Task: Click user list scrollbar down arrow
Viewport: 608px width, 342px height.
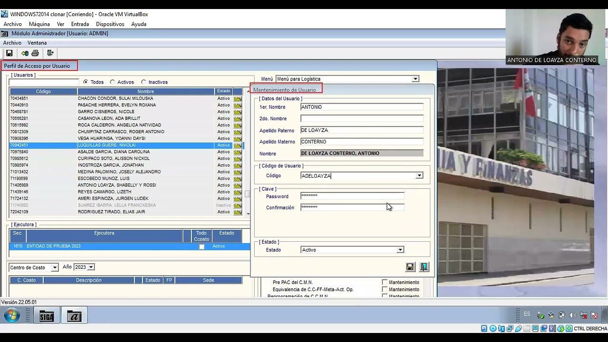Action: point(248,214)
